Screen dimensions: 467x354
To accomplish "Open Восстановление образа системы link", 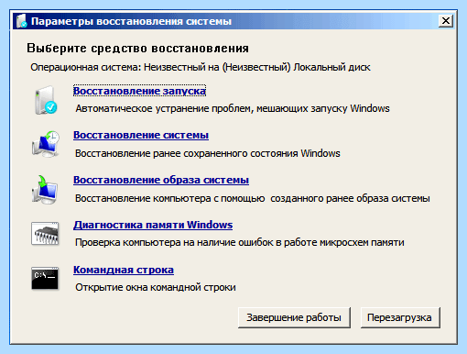I will pyautogui.click(x=161, y=180).
